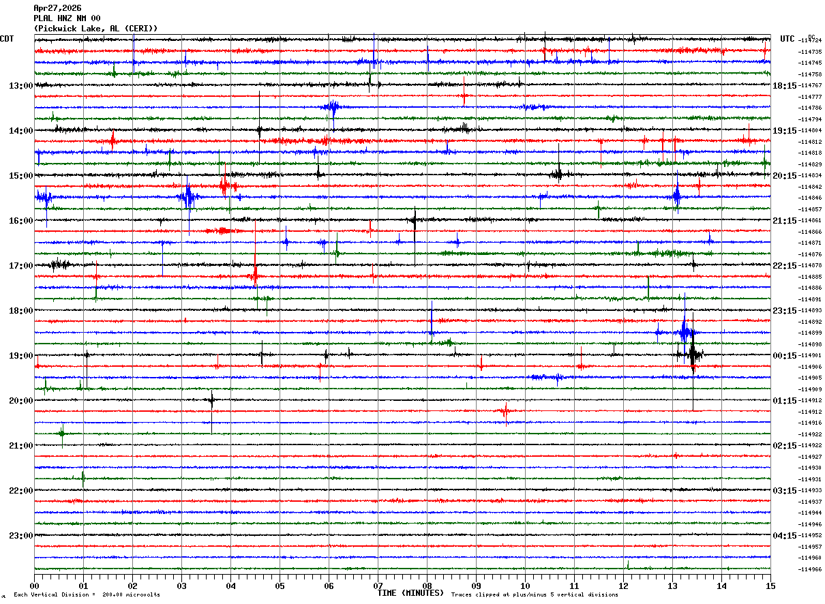Viewport: 825px width, 604px height.
Task: Click the x-axis minute tick label 04
Action: coord(230,586)
